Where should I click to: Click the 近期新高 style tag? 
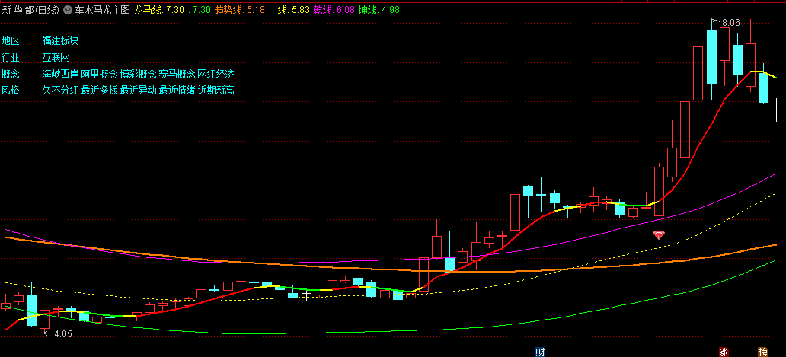tap(216, 91)
